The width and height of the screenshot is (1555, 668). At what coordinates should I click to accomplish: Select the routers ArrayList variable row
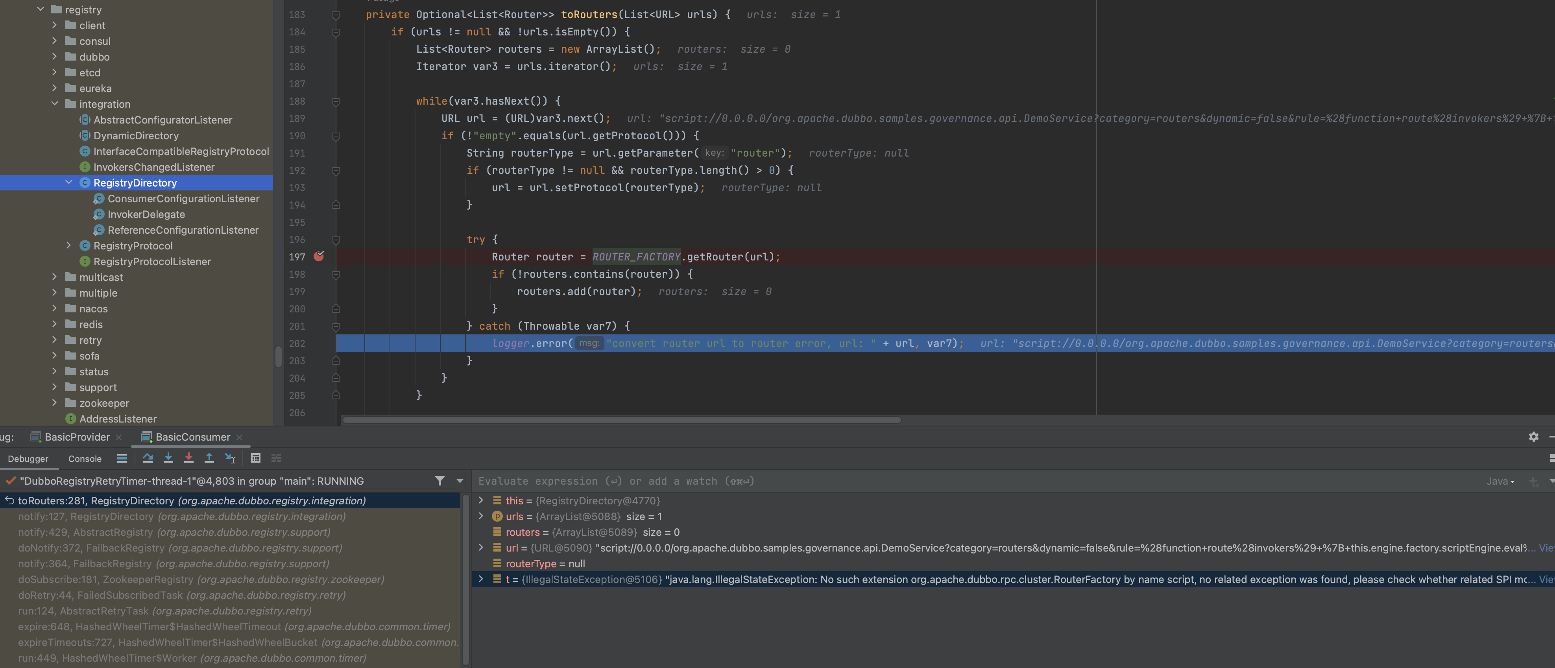(x=1013, y=531)
